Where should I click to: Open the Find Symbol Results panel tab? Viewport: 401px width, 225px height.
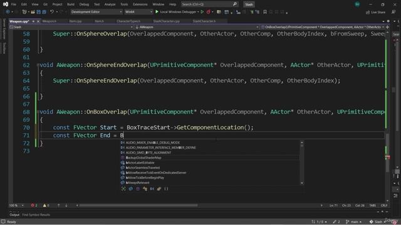point(36,215)
